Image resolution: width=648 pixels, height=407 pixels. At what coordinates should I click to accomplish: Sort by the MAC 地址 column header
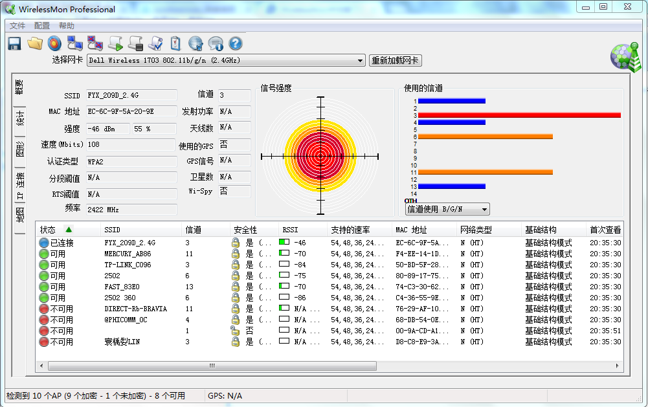tap(424, 230)
